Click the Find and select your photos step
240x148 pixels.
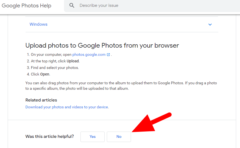click(55, 68)
